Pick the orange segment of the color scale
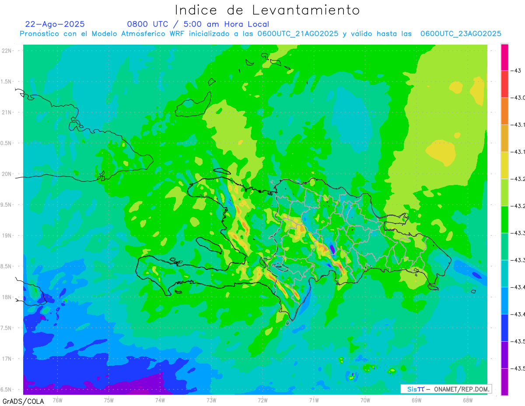This screenshot has width=525, height=406. (504, 111)
